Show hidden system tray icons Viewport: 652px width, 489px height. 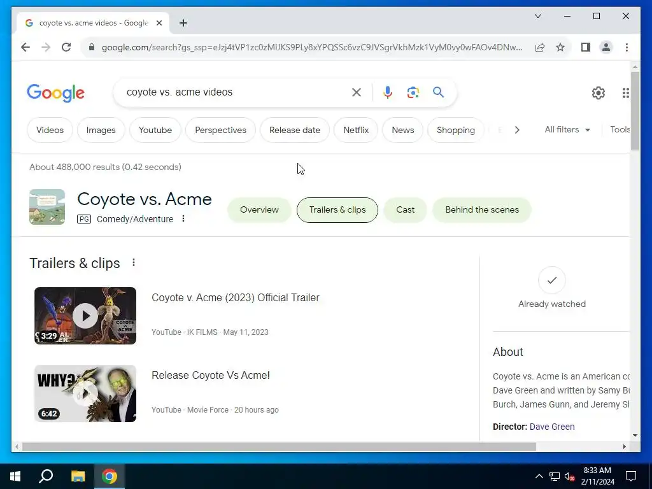click(539, 476)
